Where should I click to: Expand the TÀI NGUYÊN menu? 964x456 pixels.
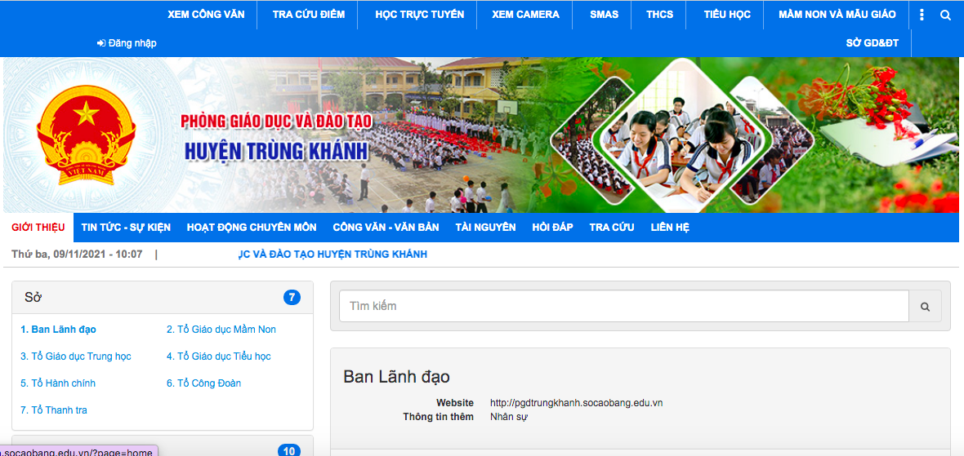click(x=485, y=228)
